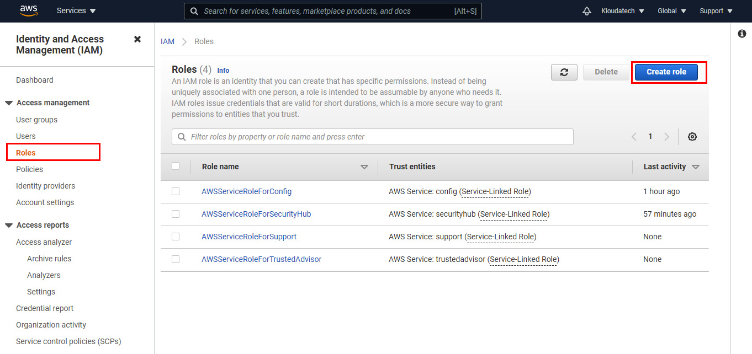This screenshot has height=354, width=752.
Task: Click Service-Linked Role for securityhub
Action: pyautogui.click(x=514, y=214)
